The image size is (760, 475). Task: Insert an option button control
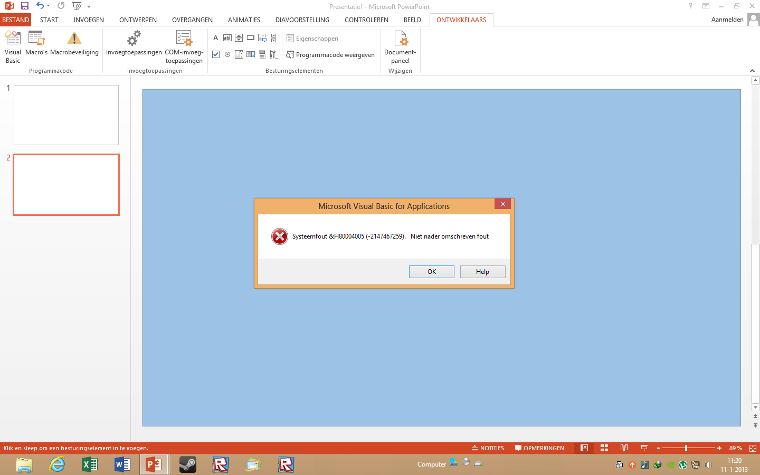227,54
